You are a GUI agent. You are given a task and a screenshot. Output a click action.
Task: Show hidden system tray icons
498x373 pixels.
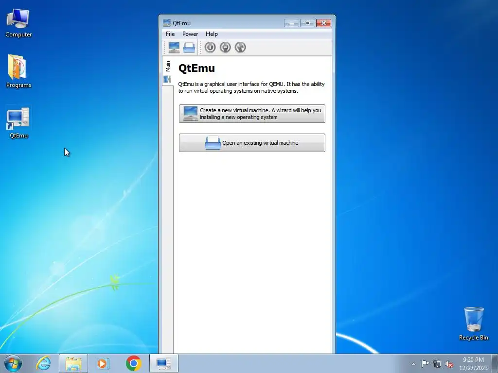[413, 364]
